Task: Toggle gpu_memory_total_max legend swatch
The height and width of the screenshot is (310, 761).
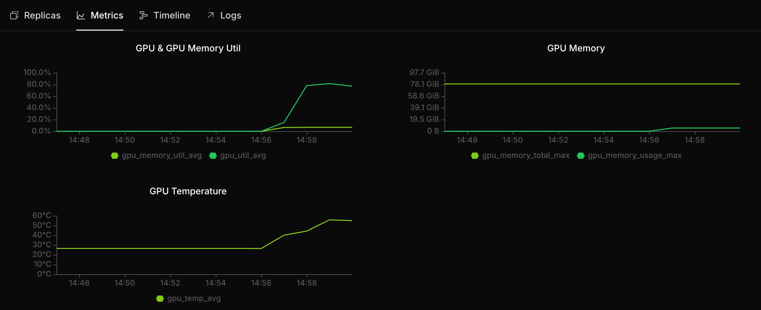Action: pos(475,156)
